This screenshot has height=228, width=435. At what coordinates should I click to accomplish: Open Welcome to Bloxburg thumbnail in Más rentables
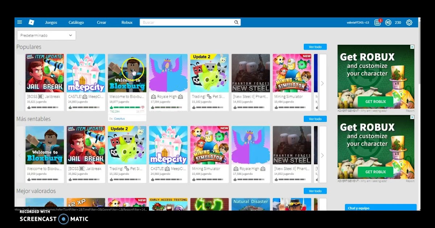click(45, 145)
